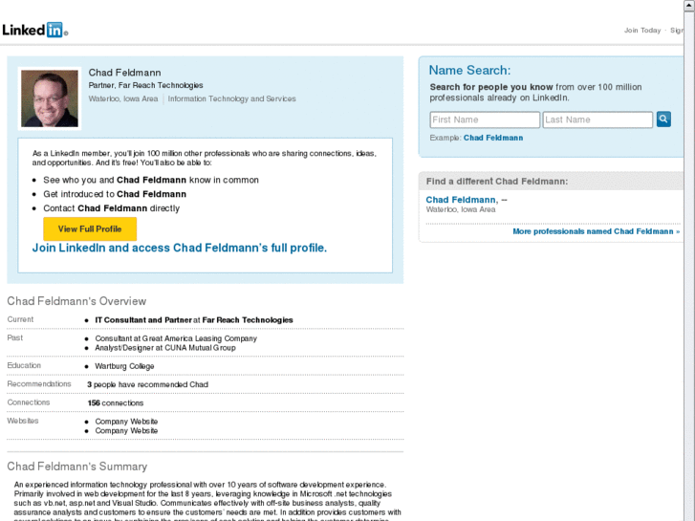
Task: Click the Name Search heading
Action: coord(469,71)
